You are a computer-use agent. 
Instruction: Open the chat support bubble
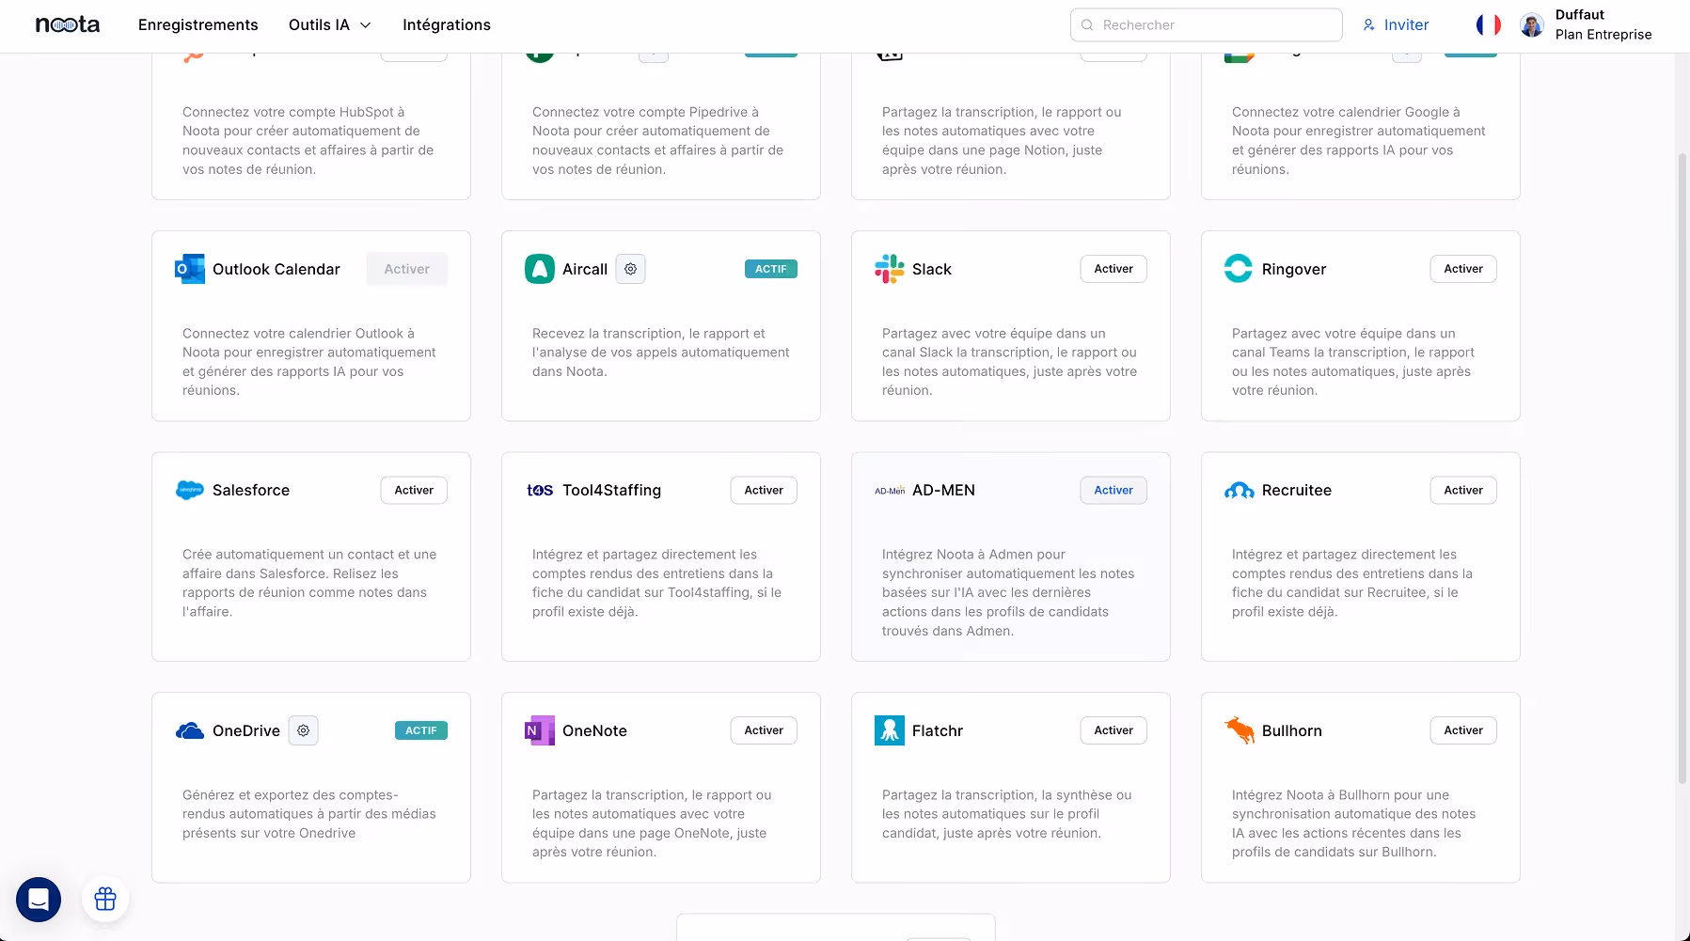(x=37, y=899)
